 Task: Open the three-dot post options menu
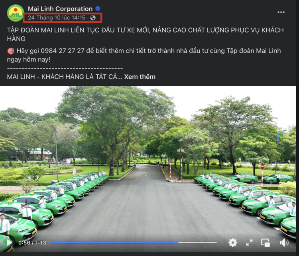(281, 12)
